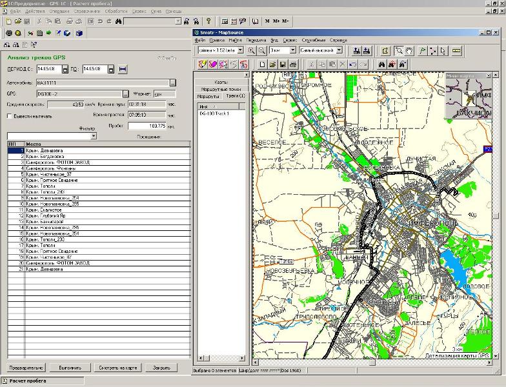The image size is (506, 387).
Task: Open the Фильтр dropdown list
Action: click(94, 136)
